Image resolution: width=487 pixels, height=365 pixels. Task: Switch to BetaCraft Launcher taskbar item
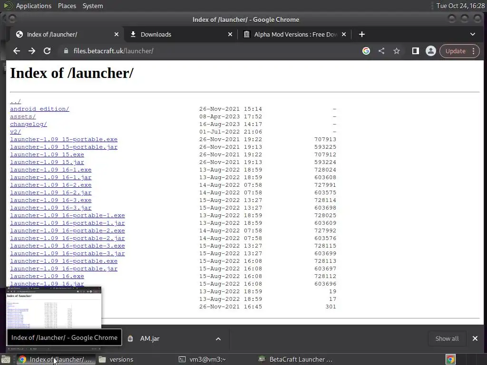296,359
